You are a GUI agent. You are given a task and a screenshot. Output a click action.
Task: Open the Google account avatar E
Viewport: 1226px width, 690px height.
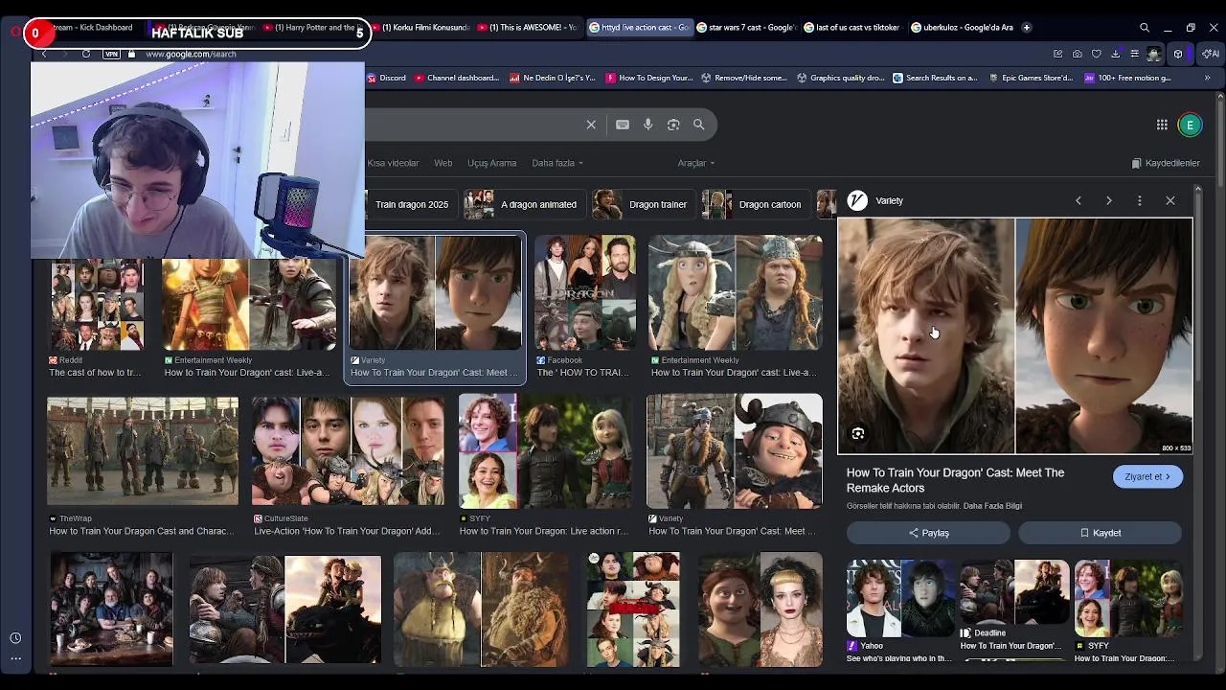(1190, 125)
